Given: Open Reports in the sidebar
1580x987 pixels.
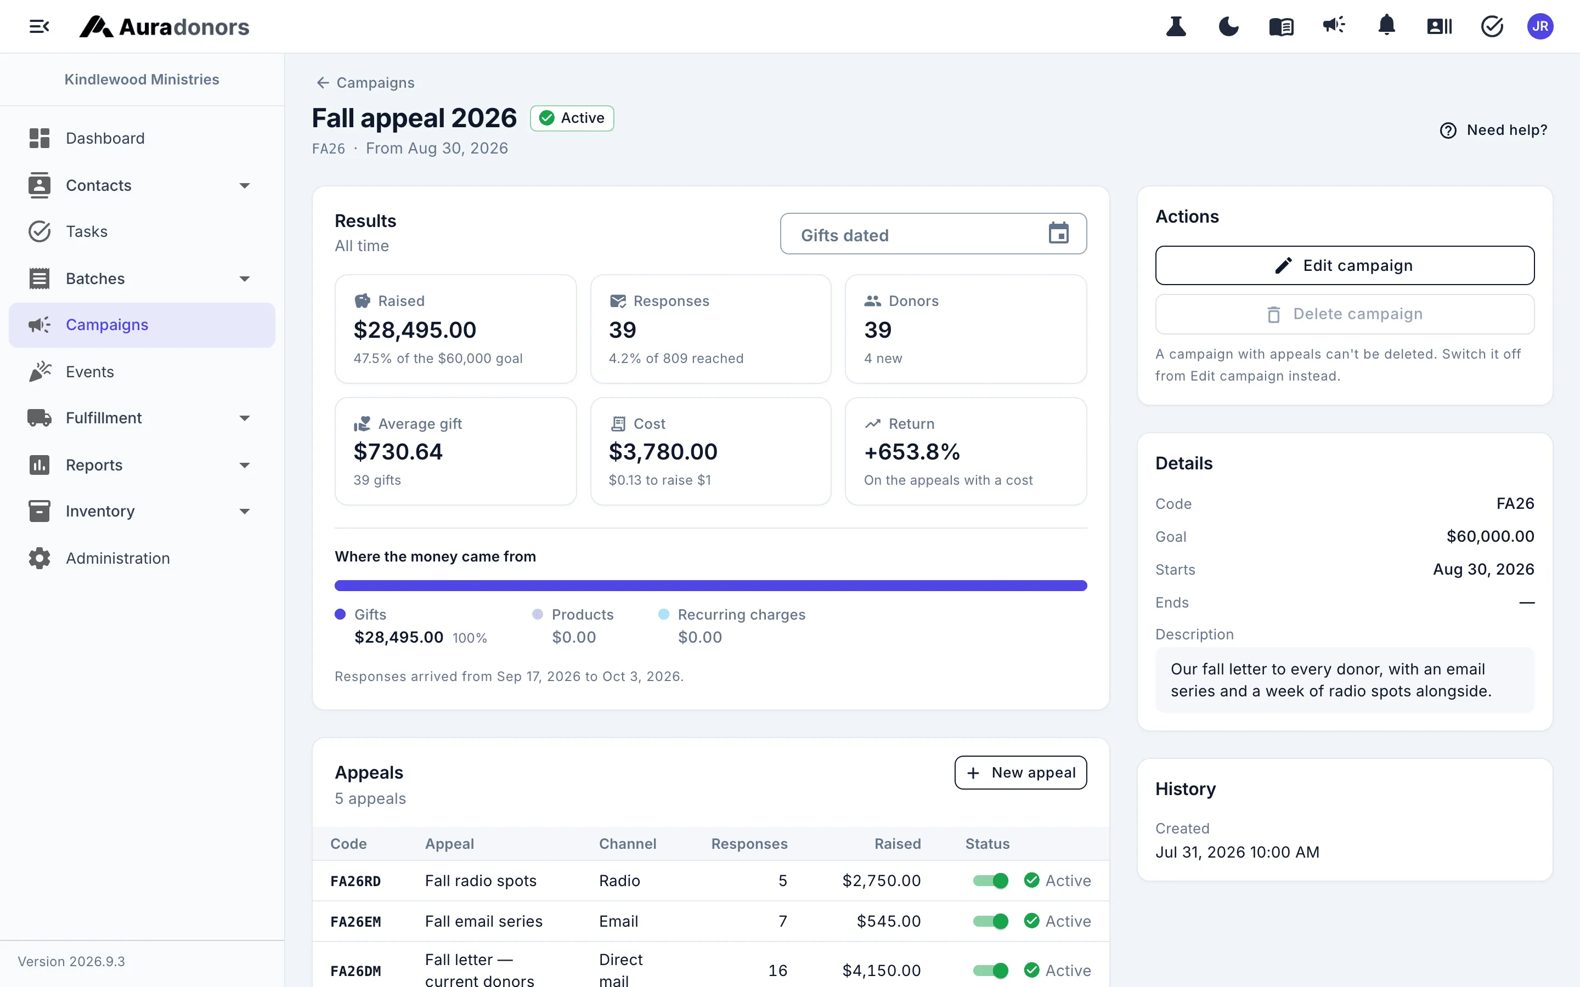Looking at the screenshot, I should click(142, 466).
